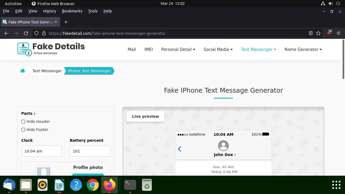Viewport: 345px width, 194px height.
Task: Click the home icon in breadcrumb
Action: pos(23,71)
